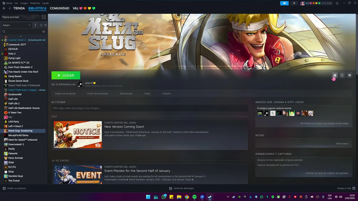Open Soporte link
358x201 pixels.
[166, 94]
